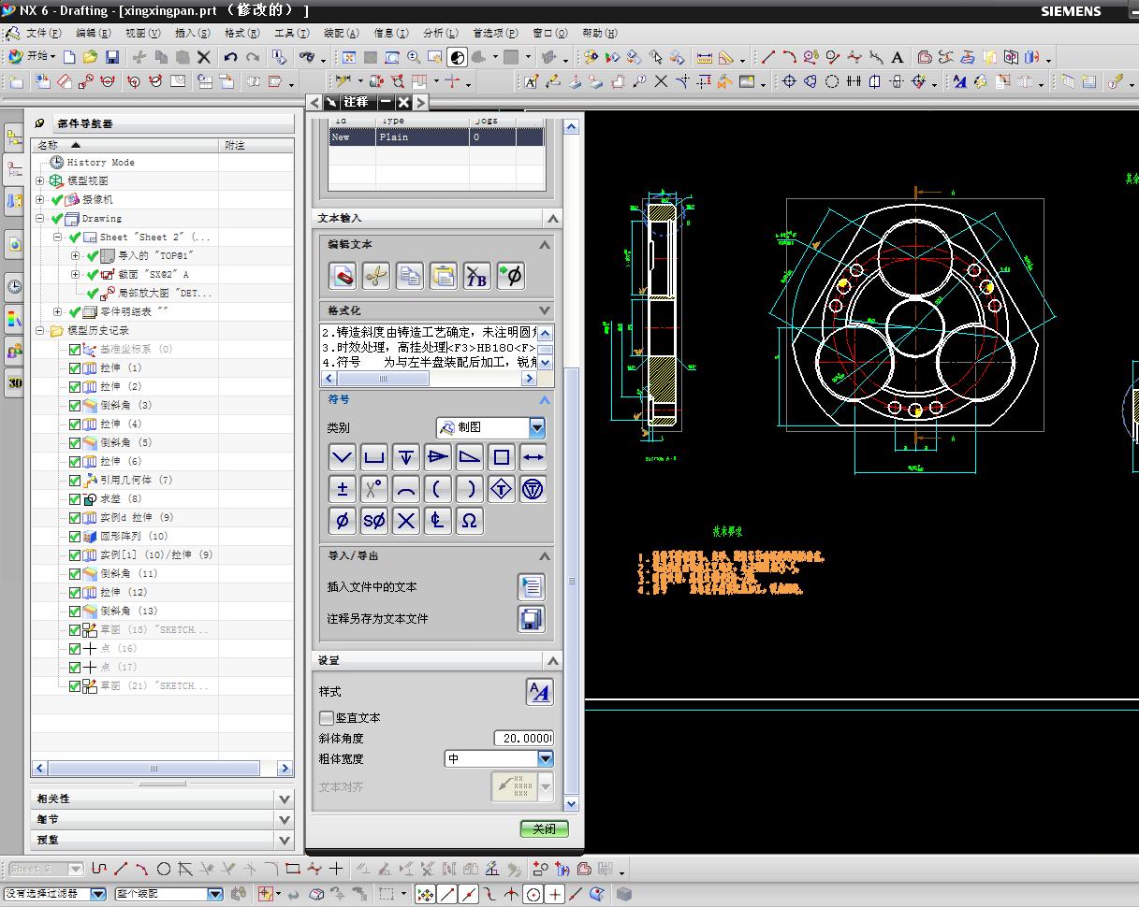The width and height of the screenshot is (1139, 907).
Task: Click insert text from file icon
Action: point(531,587)
